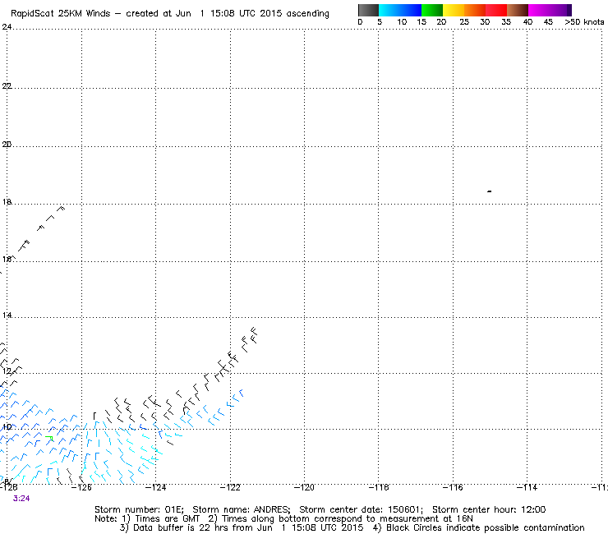Click the gray 0-5 knots legend segment
This screenshot has height=534, width=608.
click(368, 10)
